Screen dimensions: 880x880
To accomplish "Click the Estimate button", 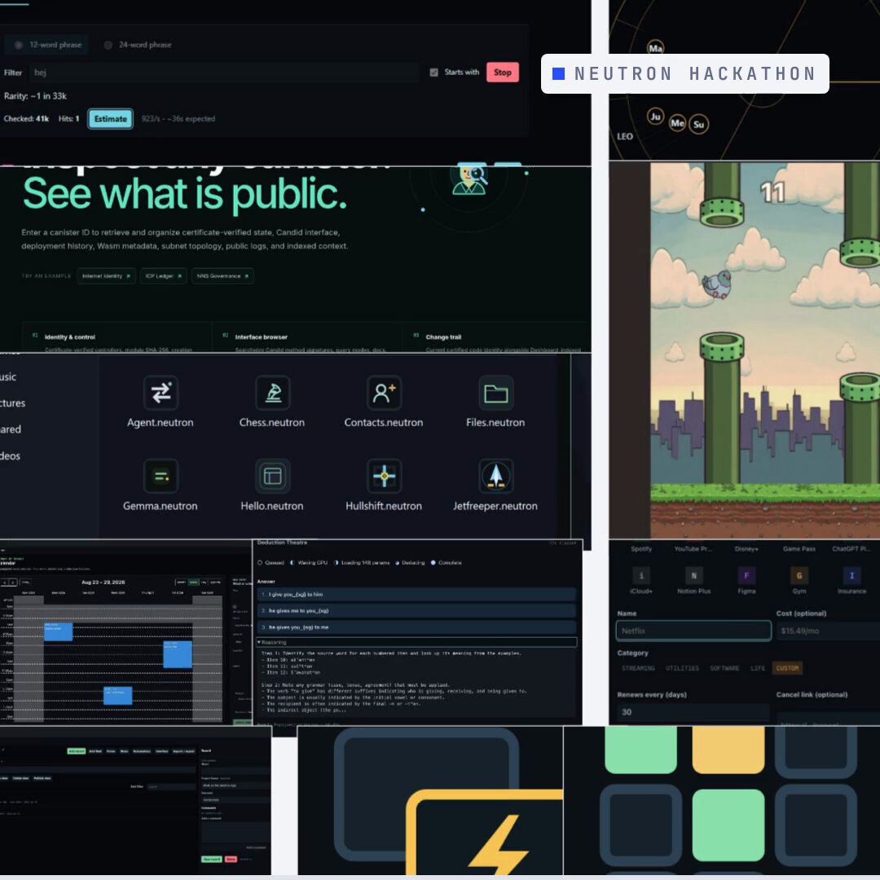I will click(x=111, y=119).
